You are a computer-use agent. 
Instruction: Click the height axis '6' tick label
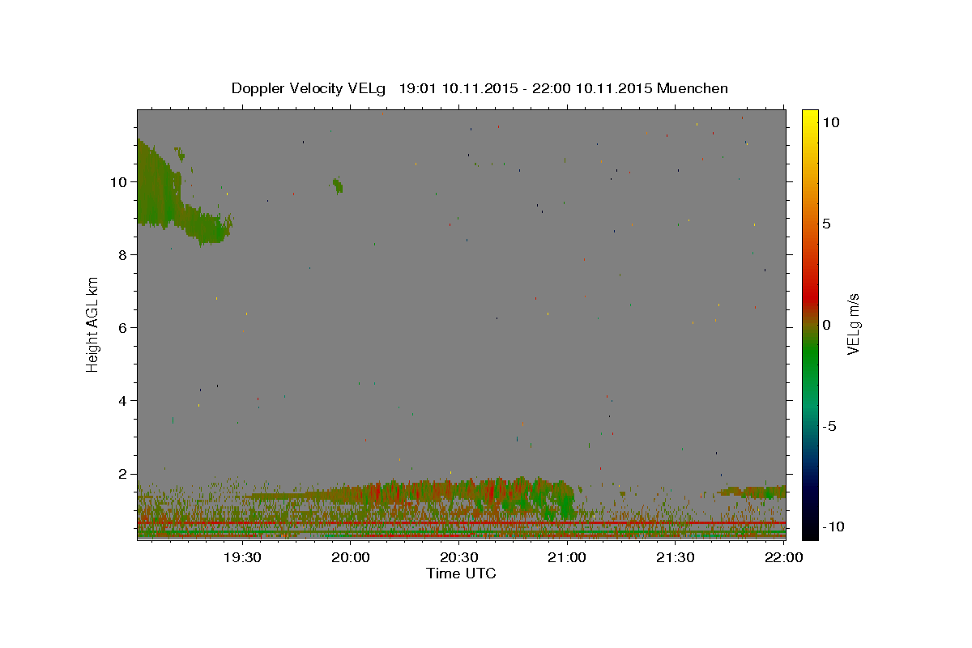[122, 328]
